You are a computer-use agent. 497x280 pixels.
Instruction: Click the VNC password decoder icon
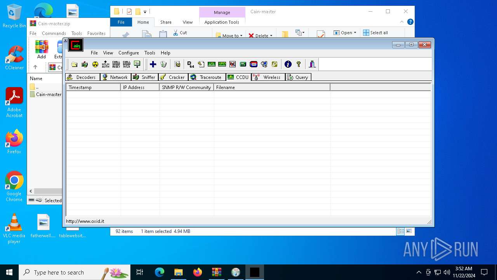coord(233,65)
